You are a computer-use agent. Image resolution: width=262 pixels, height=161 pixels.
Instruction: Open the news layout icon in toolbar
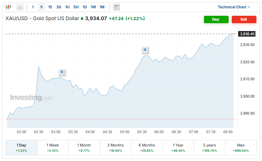(116, 7)
